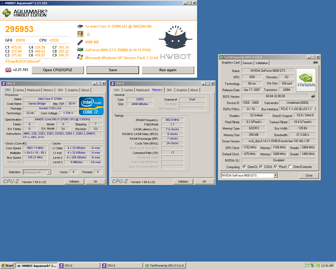Click the score 295953 in Aquamark

pos(19,29)
